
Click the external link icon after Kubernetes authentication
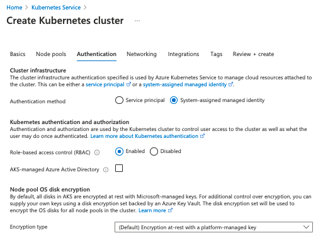202,136
